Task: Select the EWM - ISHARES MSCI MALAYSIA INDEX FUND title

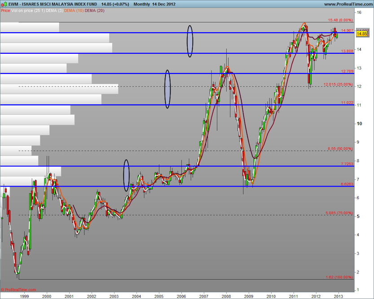Action: coord(53,4)
